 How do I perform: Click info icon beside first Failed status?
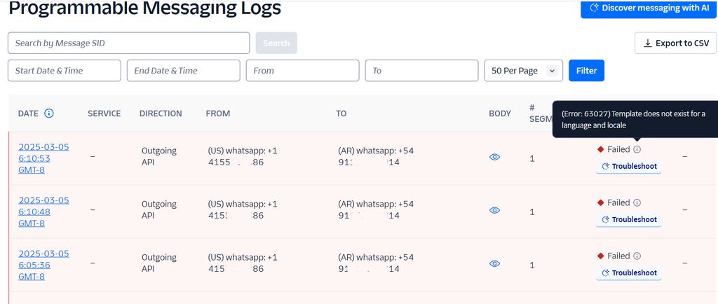pyautogui.click(x=637, y=149)
